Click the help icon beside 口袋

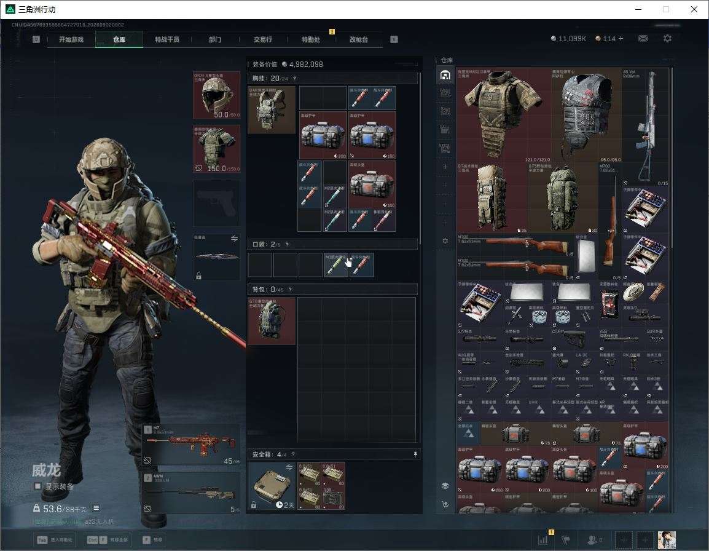287,245
